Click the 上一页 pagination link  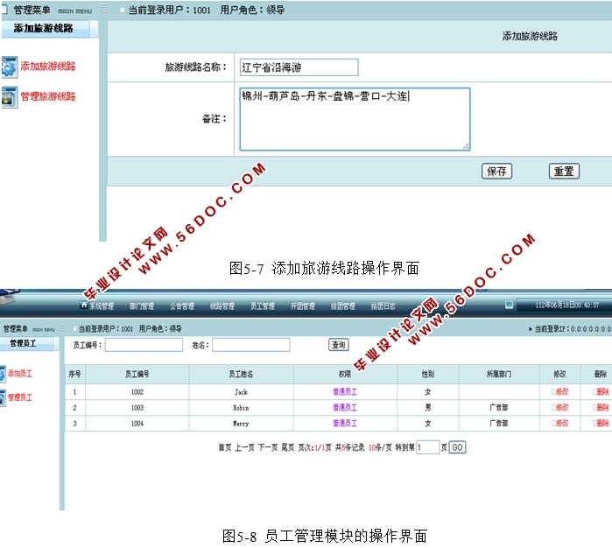coord(244,447)
